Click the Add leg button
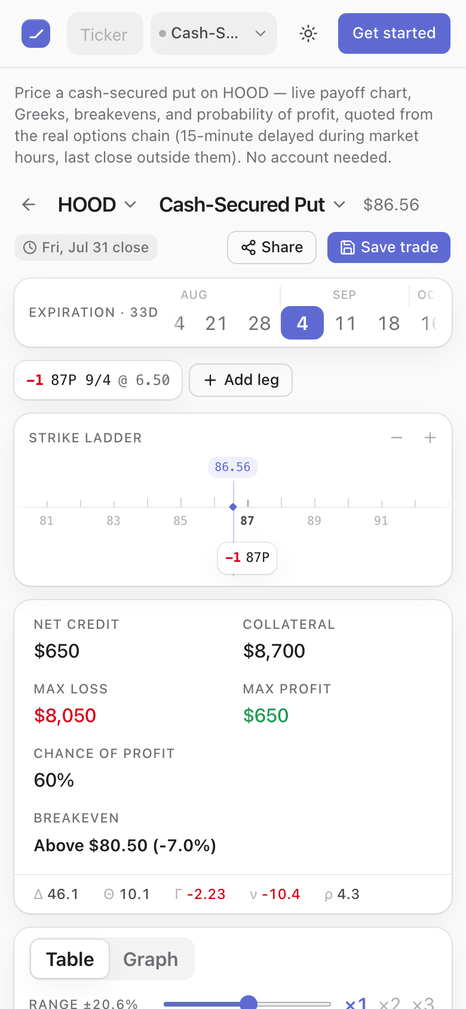The image size is (466, 1009). (241, 380)
